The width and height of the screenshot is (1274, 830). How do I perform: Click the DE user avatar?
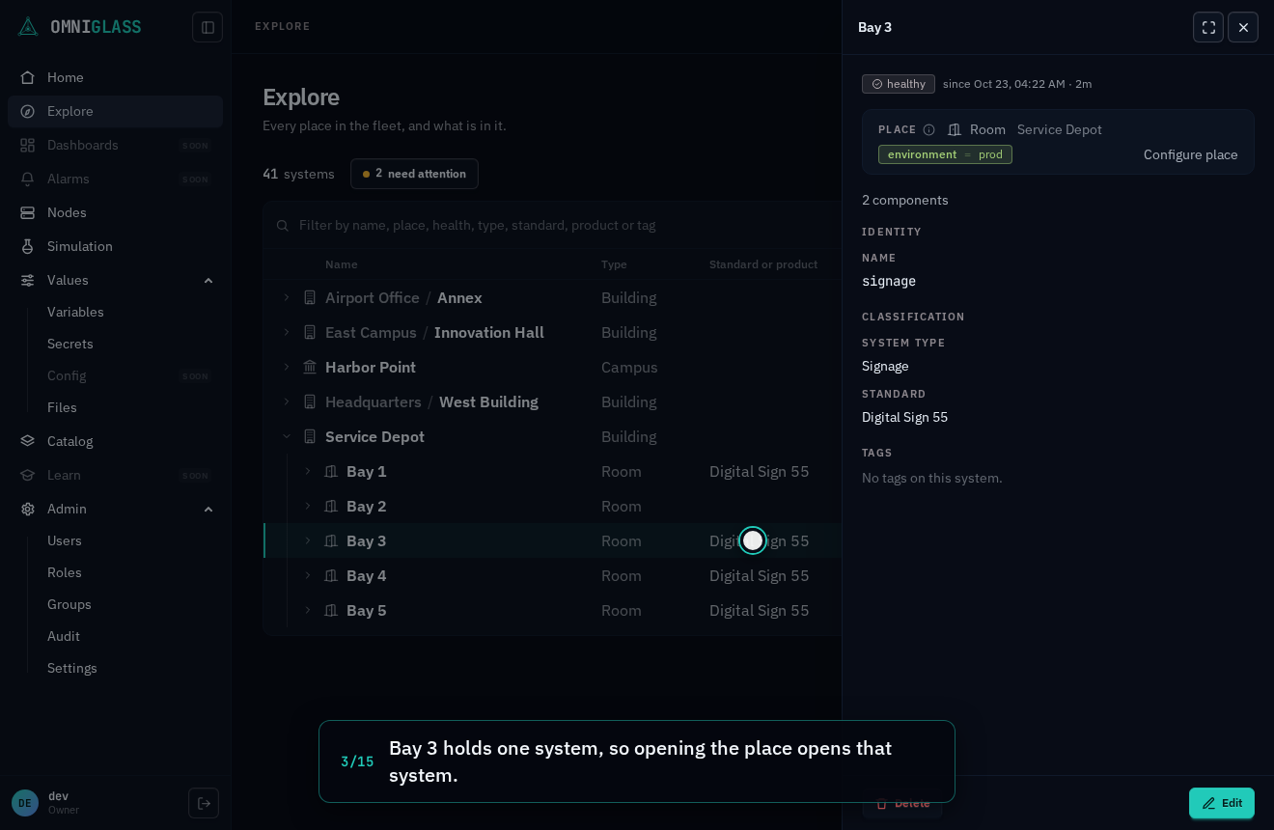25,803
